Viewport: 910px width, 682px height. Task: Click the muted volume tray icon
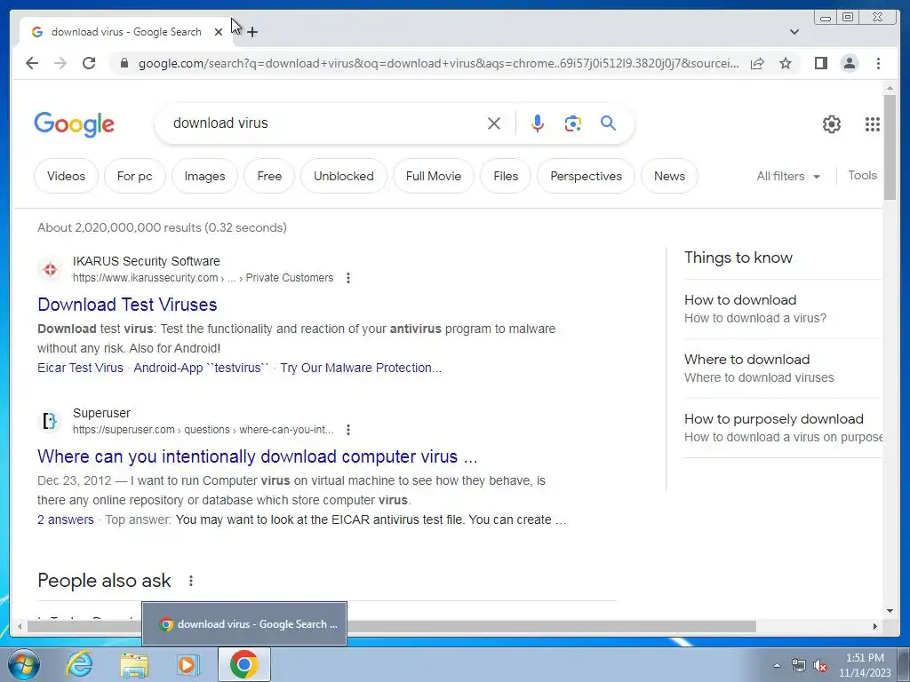[x=820, y=666]
